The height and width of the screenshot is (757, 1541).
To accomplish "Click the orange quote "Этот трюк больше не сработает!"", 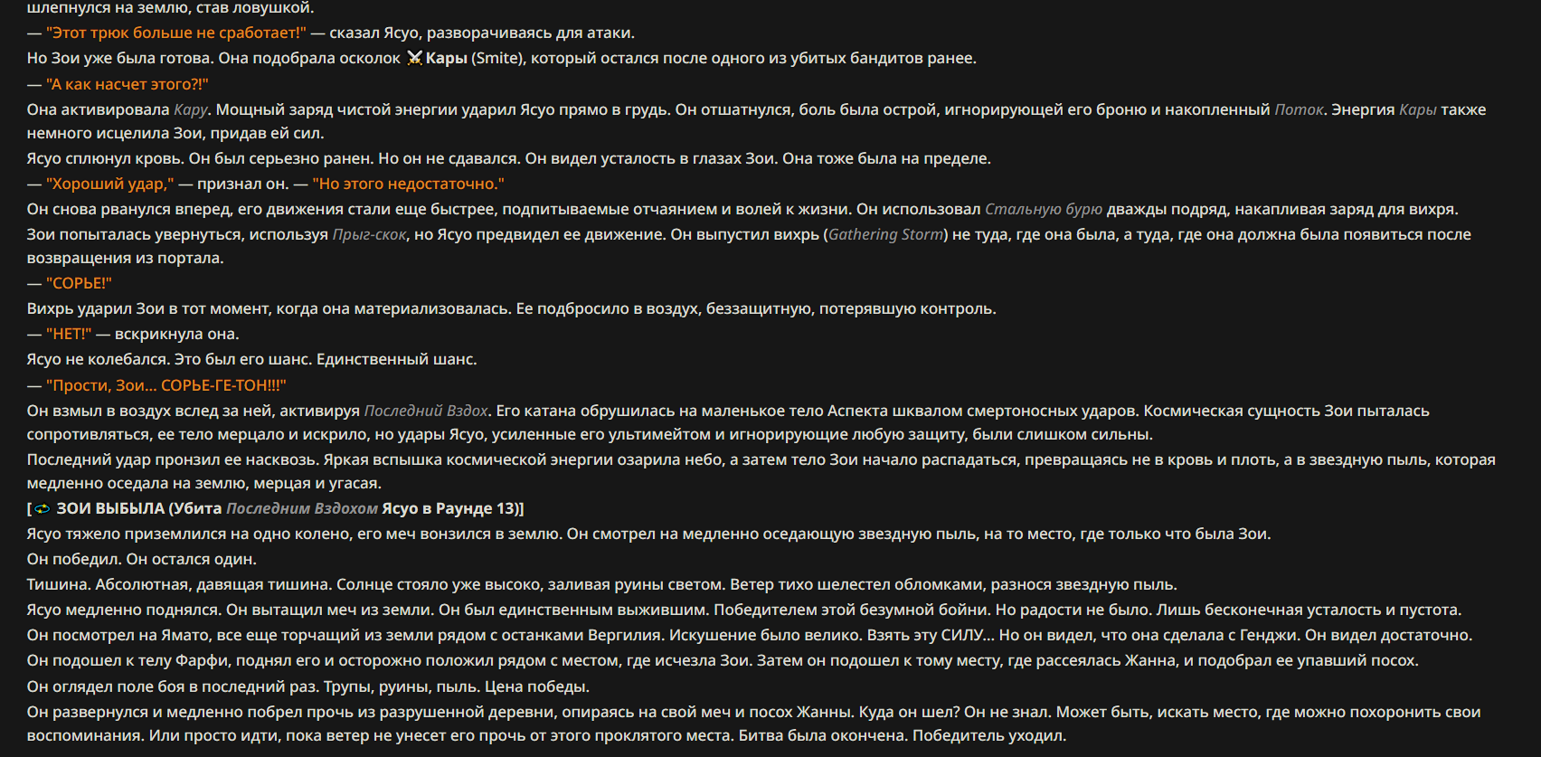I will pos(176,33).
